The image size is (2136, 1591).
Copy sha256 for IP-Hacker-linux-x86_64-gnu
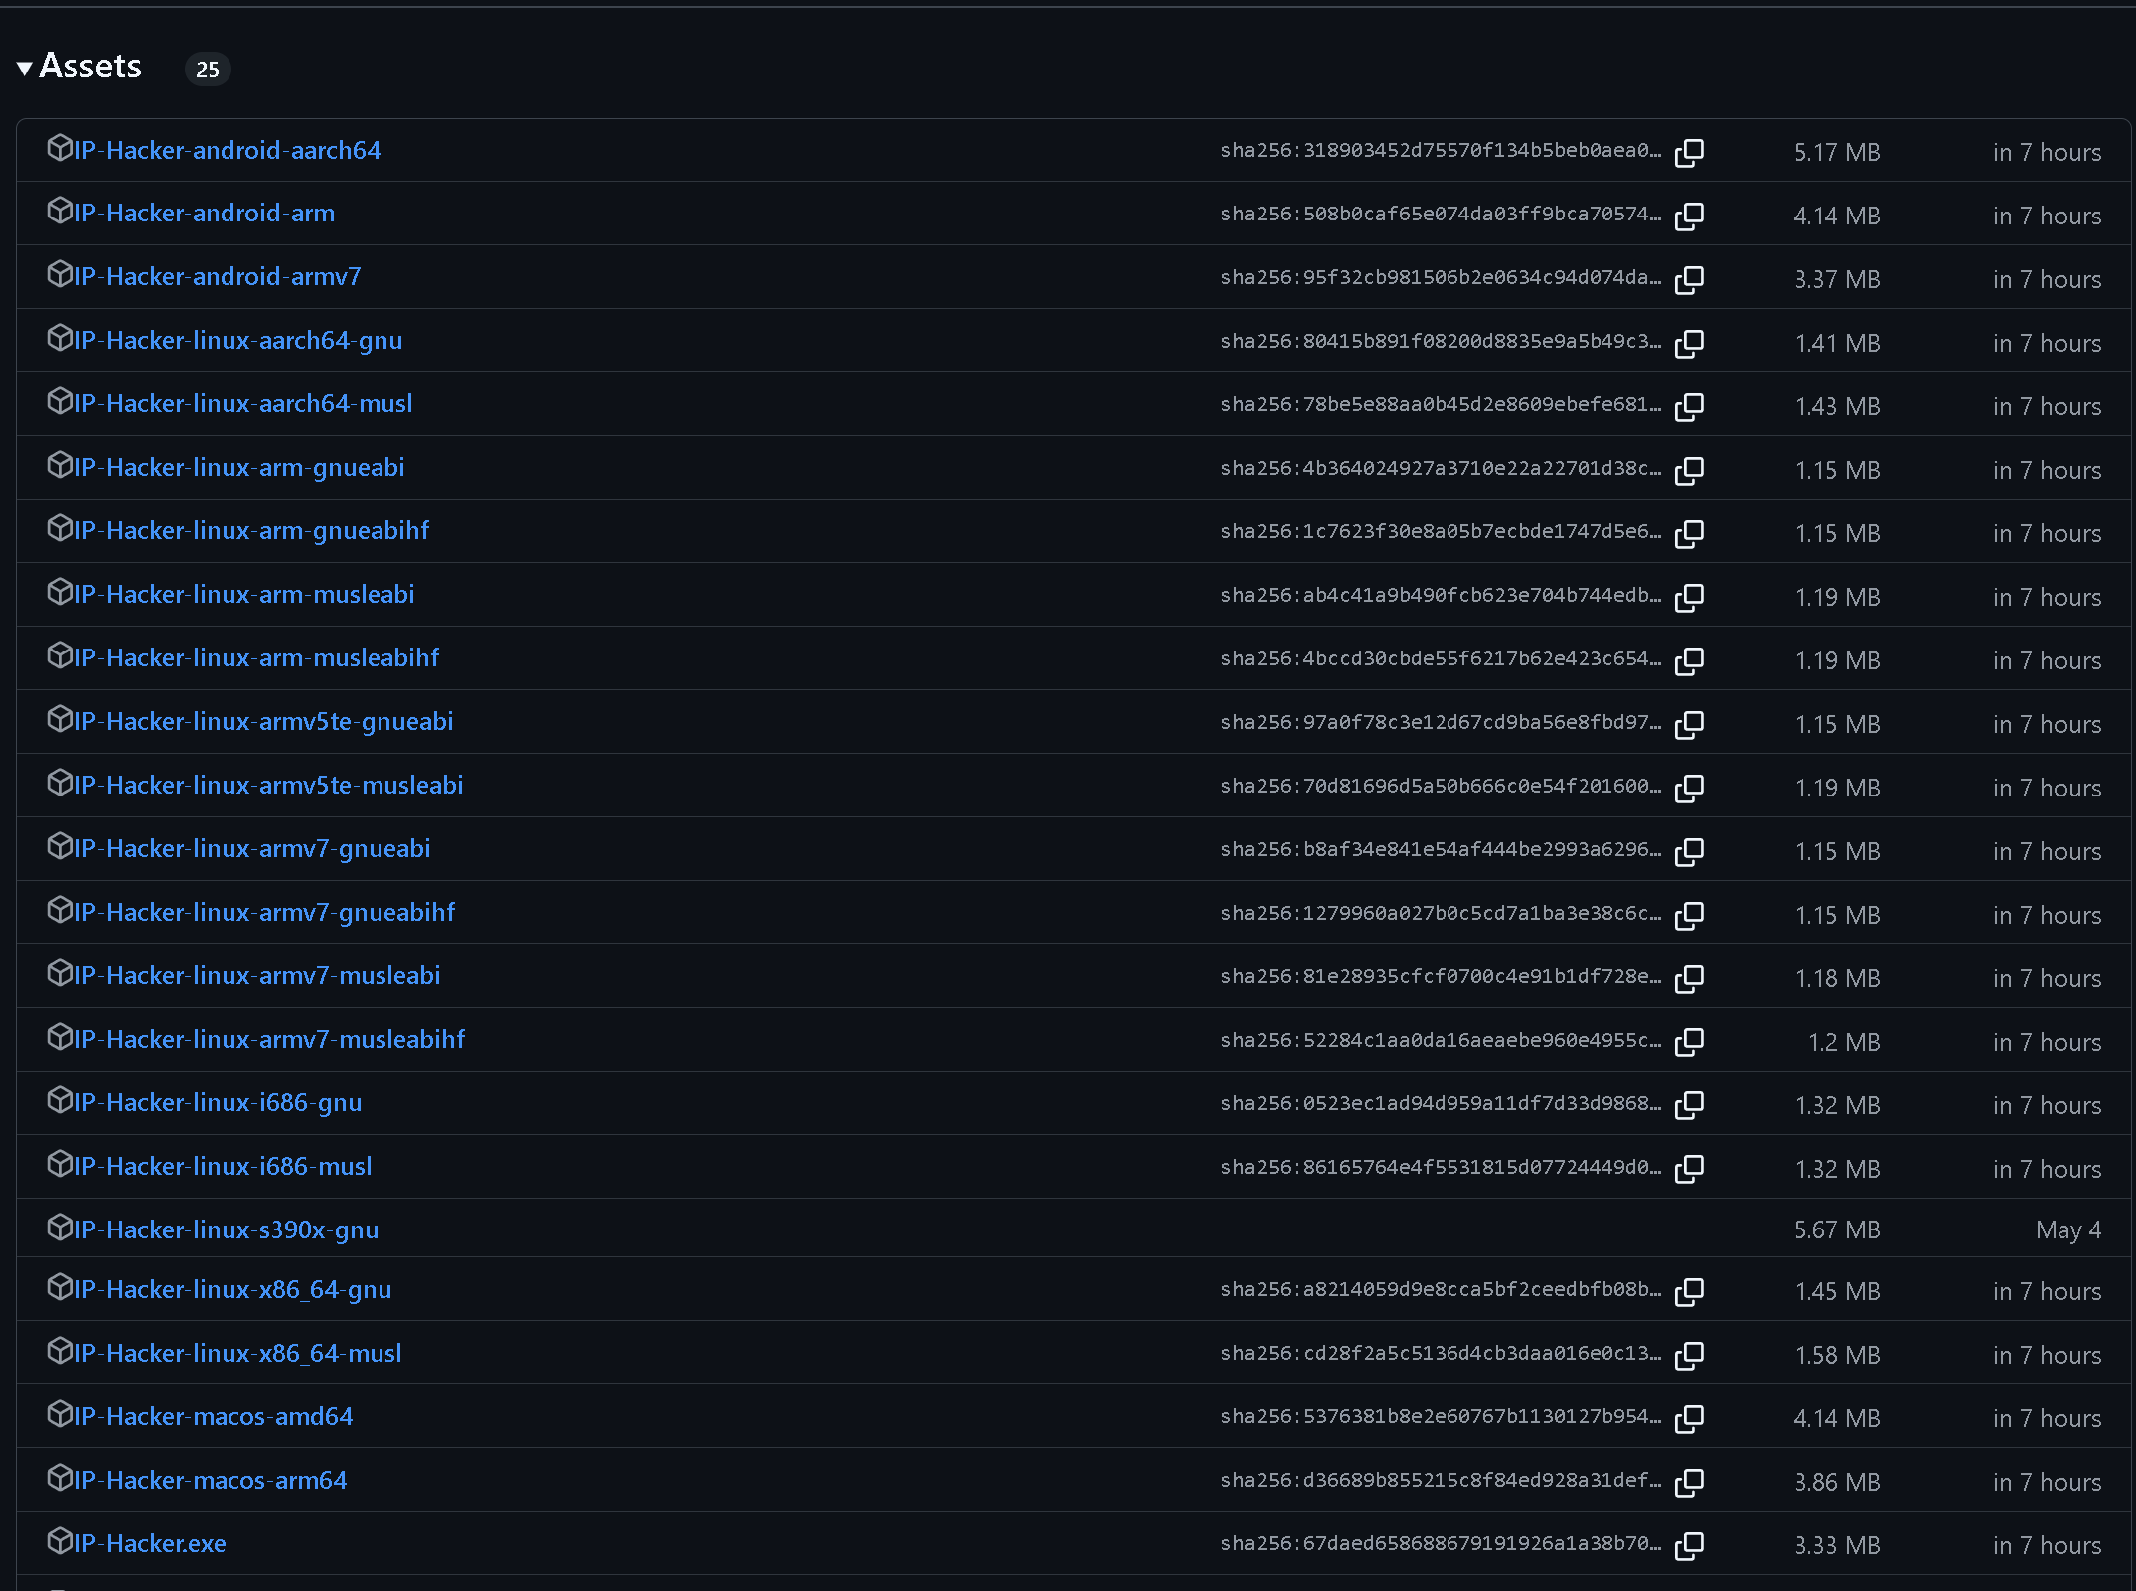pos(1689,1291)
